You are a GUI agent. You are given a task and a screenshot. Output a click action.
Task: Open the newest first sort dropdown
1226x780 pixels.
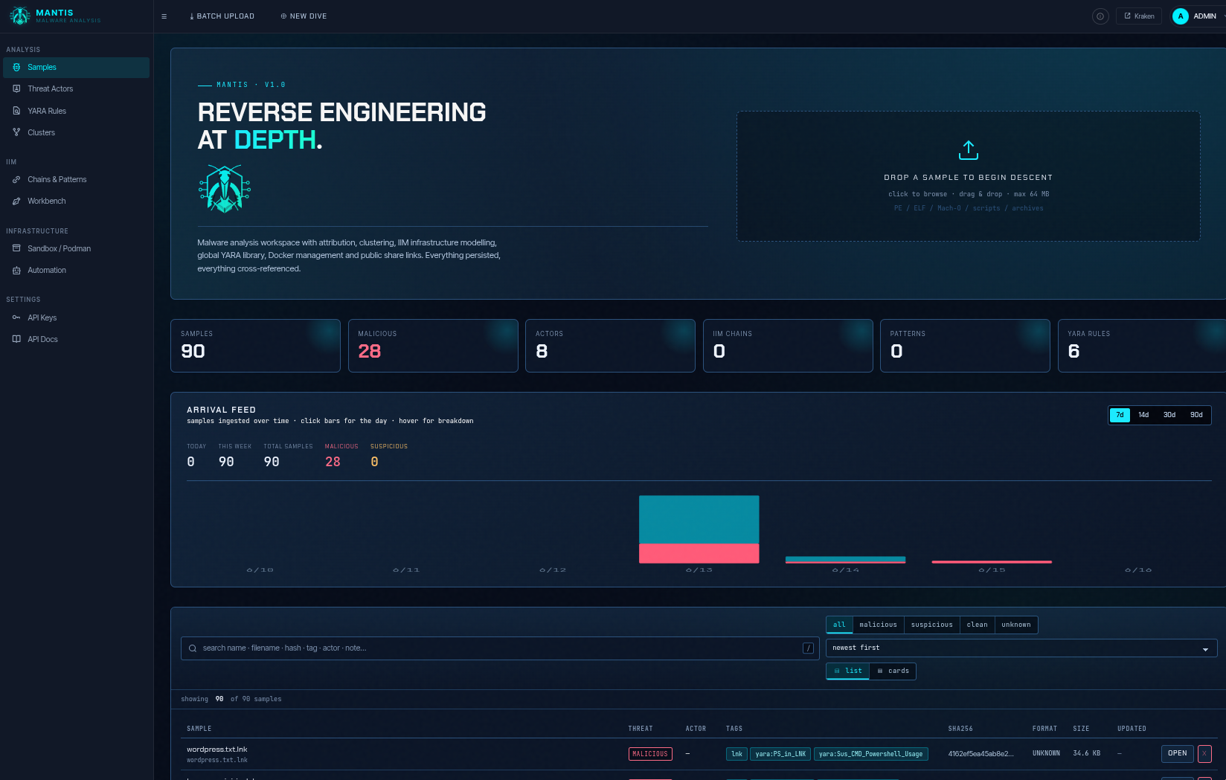(x=1021, y=648)
